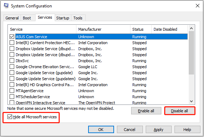Select the Services tab
The width and height of the screenshot is (204, 137).
(x=45, y=17)
